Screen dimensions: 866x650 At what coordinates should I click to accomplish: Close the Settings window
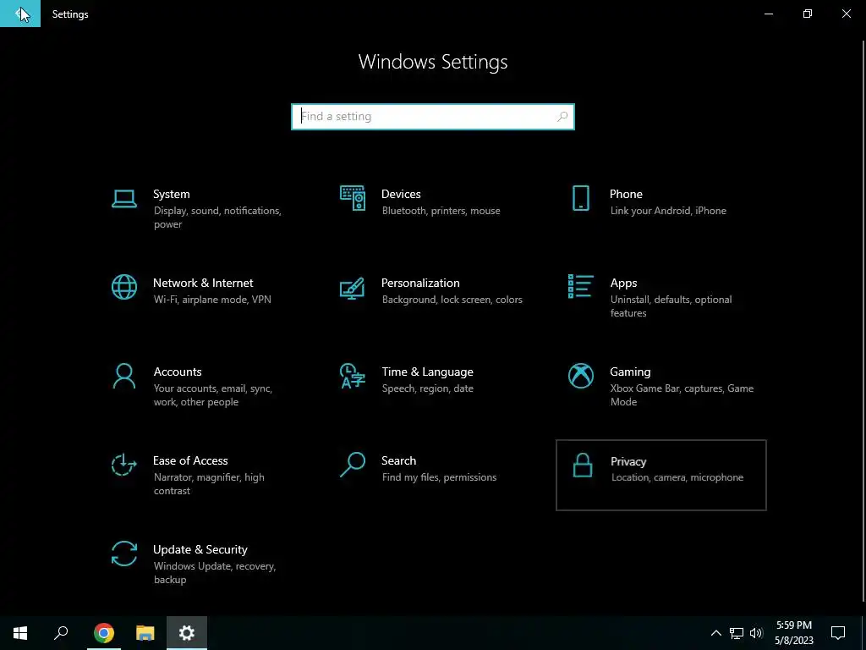pos(846,14)
